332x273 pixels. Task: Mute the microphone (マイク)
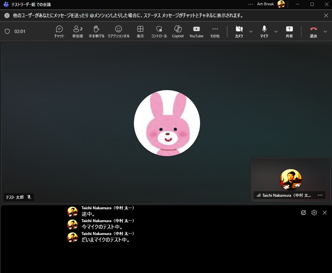tap(264, 32)
